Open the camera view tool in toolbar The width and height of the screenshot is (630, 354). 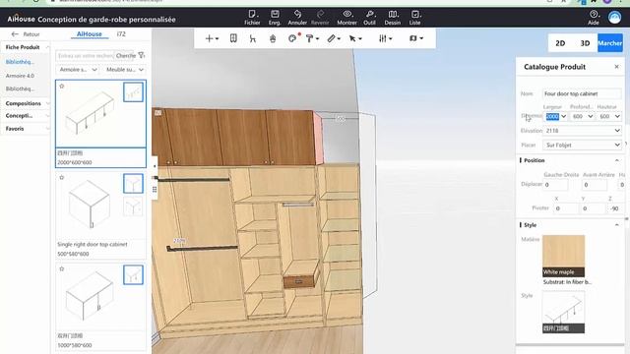tap(415, 38)
